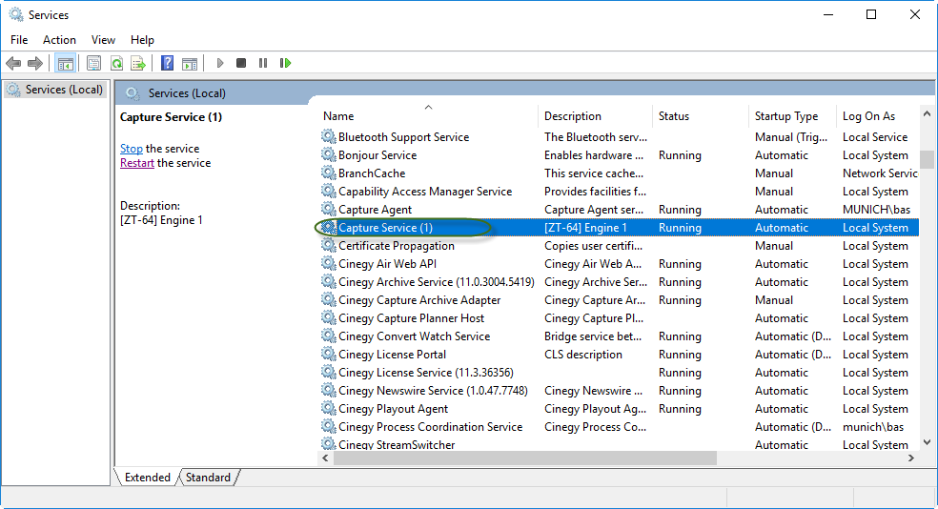Select the Cinegy Air Web API row

point(619,264)
